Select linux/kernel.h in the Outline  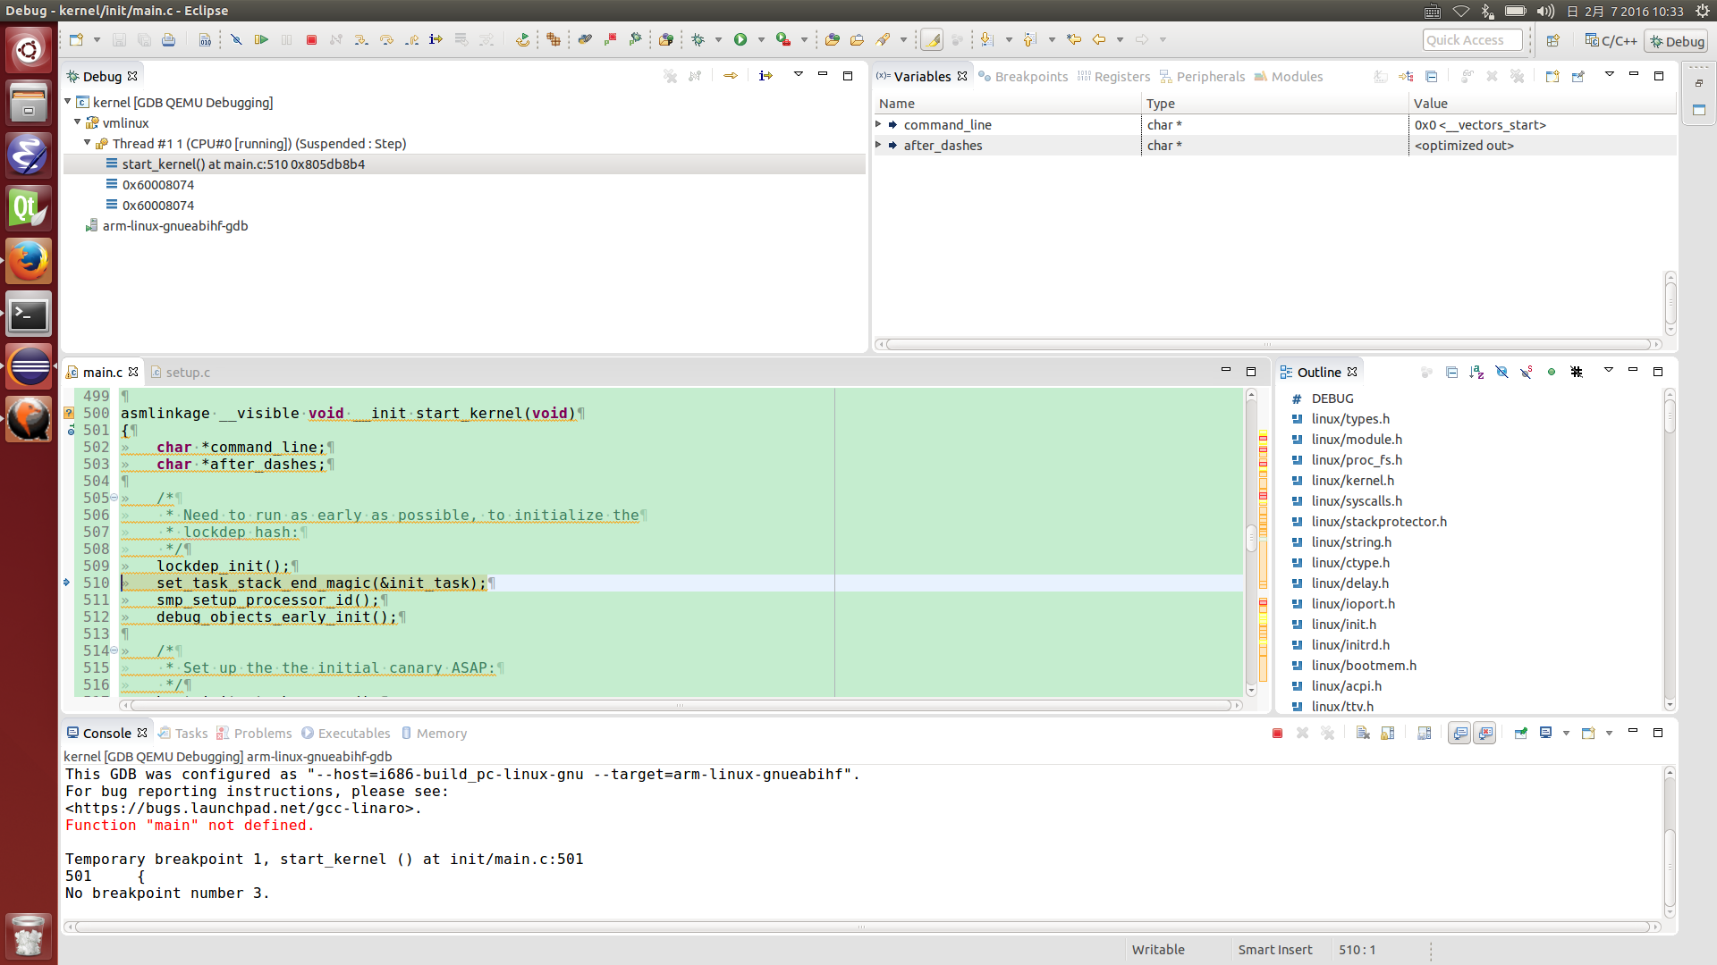click(x=1352, y=481)
